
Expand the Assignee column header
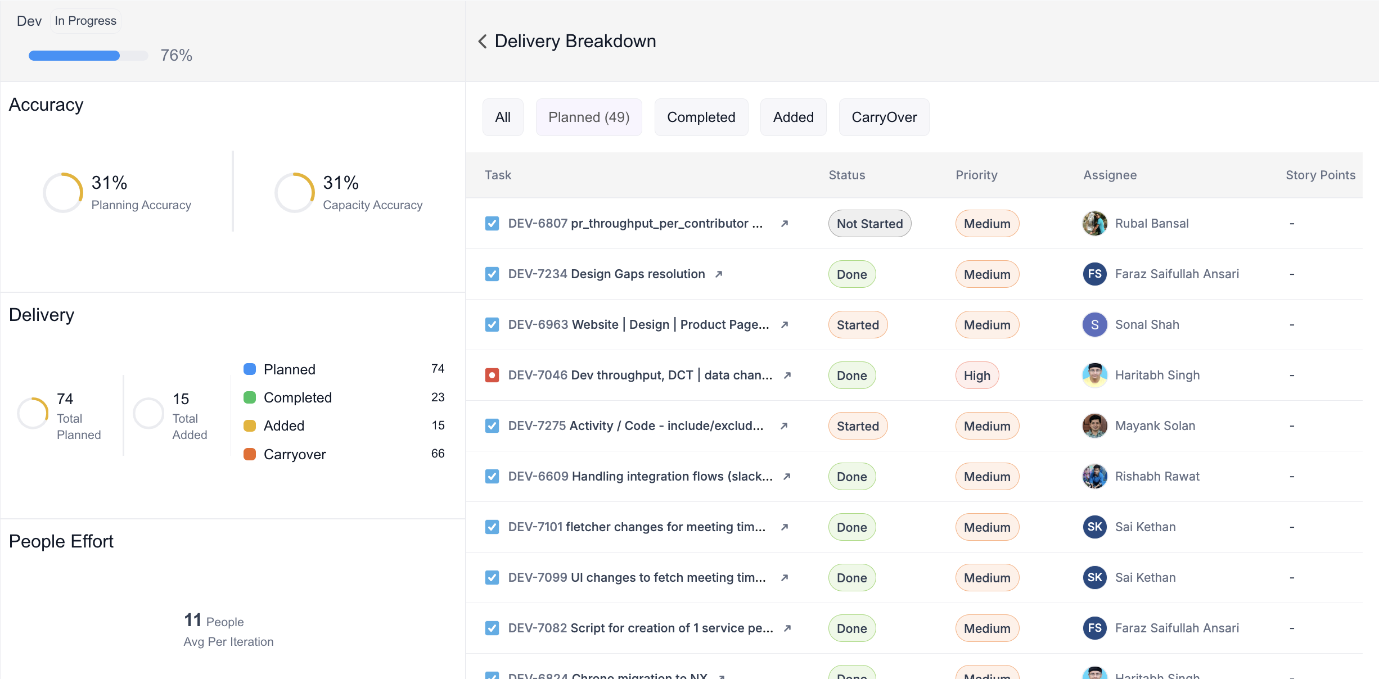1109,174
